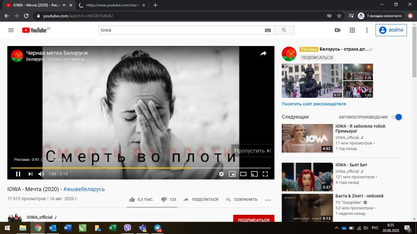417x234 pixels.
Task: Click the video progress bar
Action: 141,168
